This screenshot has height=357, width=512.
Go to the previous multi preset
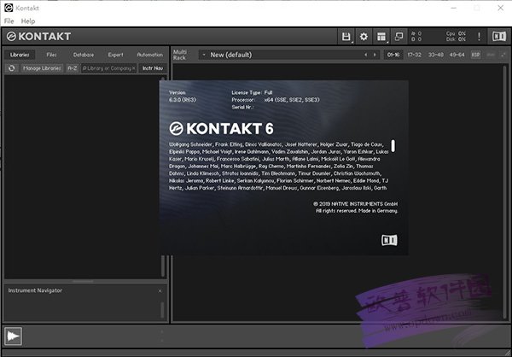coord(366,55)
